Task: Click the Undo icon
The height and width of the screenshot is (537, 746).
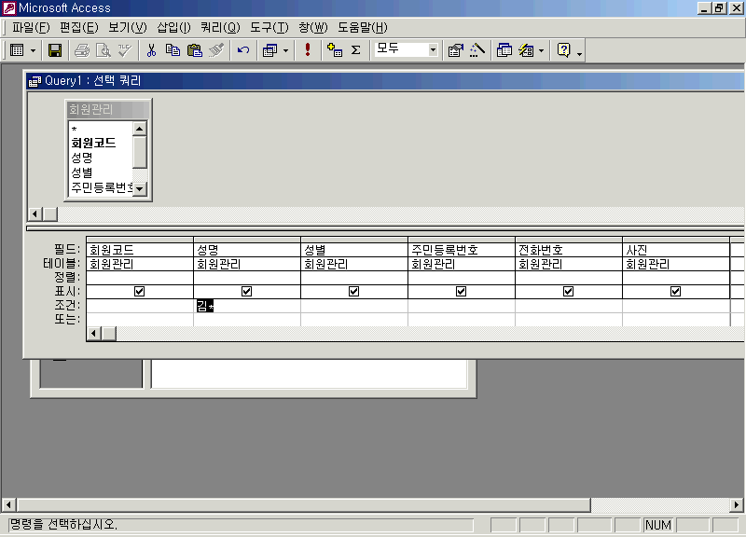Action: (x=243, y=50)
